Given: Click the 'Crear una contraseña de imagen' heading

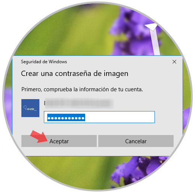Looking at the screenshot, I should (x=75, y=74).
